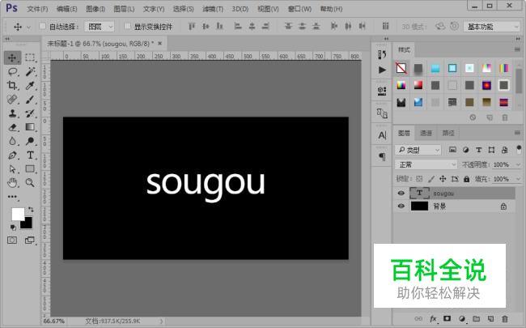Select the Path Selection tool
Screen dimensions: 526x328
coord(12,169)
